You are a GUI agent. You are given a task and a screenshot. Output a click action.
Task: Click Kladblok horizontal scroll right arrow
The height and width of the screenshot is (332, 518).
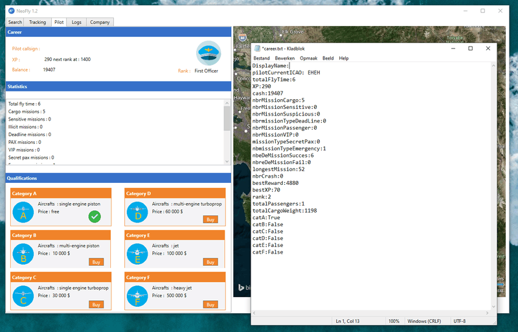tap(488, 313)
